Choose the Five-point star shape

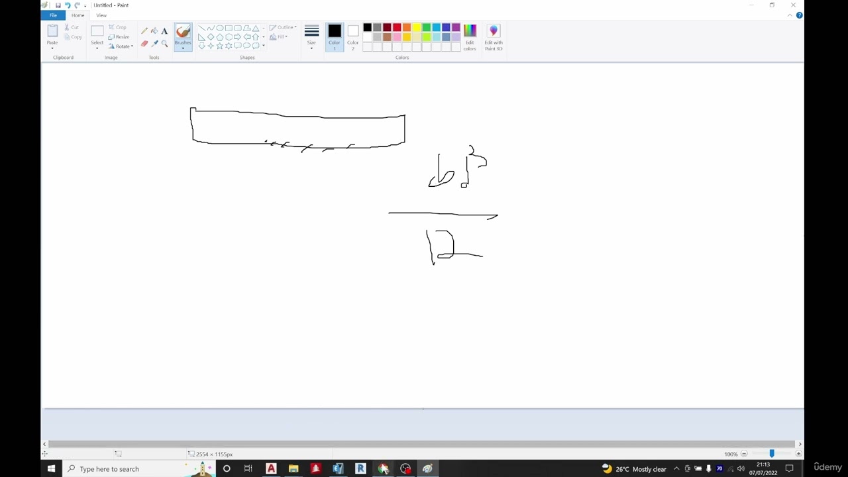[x=219, y=46]
